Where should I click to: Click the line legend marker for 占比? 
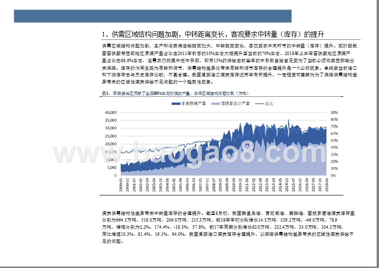tap(260, 104)
